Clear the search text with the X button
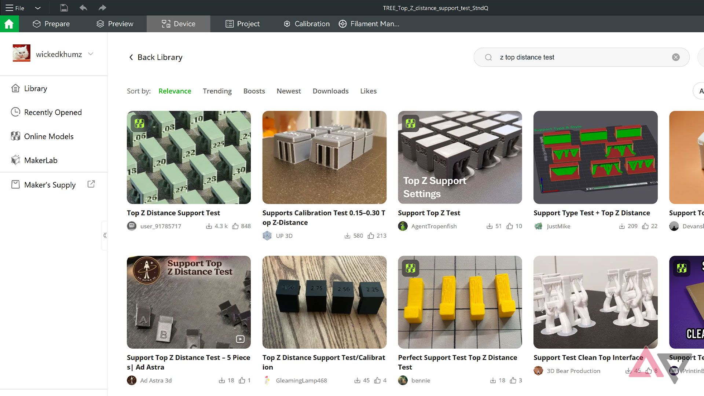Viewport: 704px width, 396px height. pos(676,57)
